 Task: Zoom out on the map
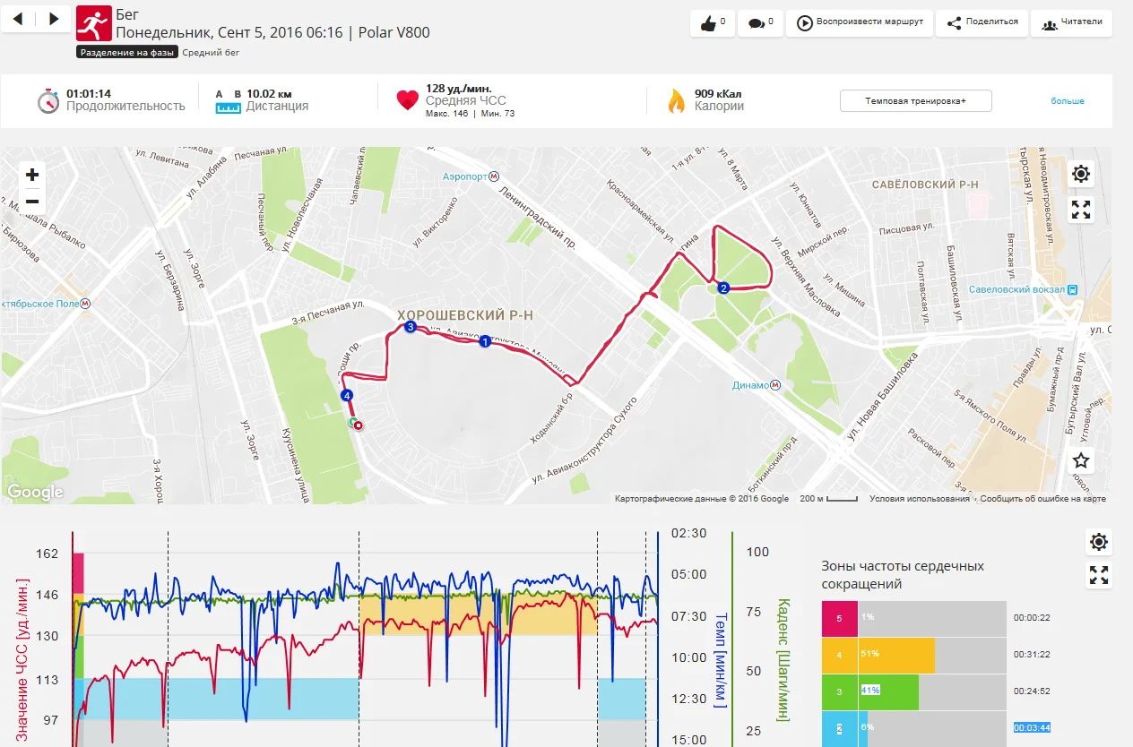pos(32,202)
